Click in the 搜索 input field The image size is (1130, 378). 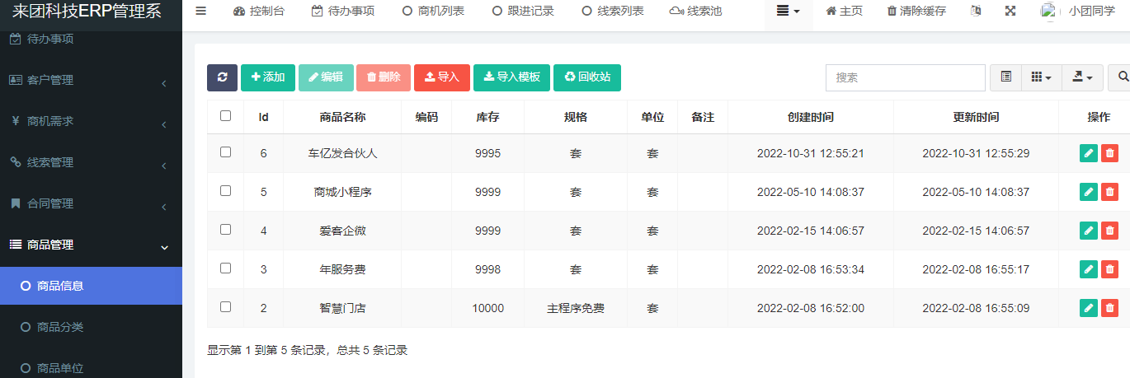pyautogui.click(x=906, y=77)
